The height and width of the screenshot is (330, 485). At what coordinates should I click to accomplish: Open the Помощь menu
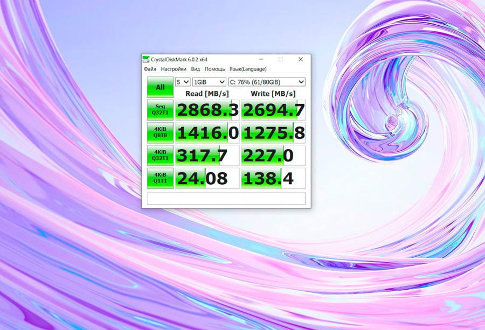(214, 69)
